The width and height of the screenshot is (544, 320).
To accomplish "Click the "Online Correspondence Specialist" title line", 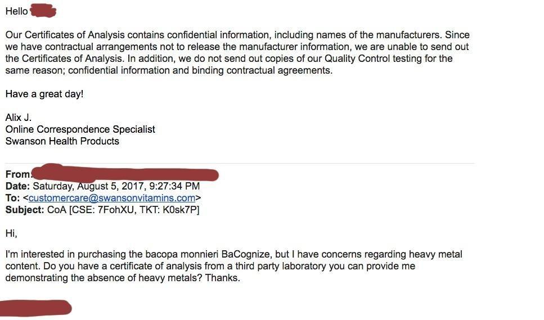I will pos(80,129).
